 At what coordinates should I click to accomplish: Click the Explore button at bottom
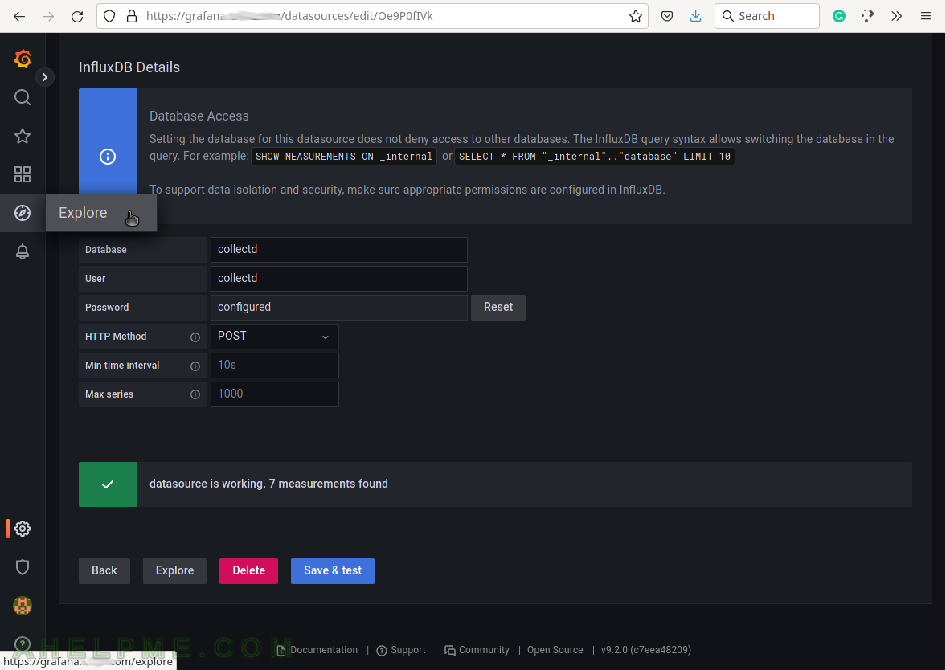(174, 570)
